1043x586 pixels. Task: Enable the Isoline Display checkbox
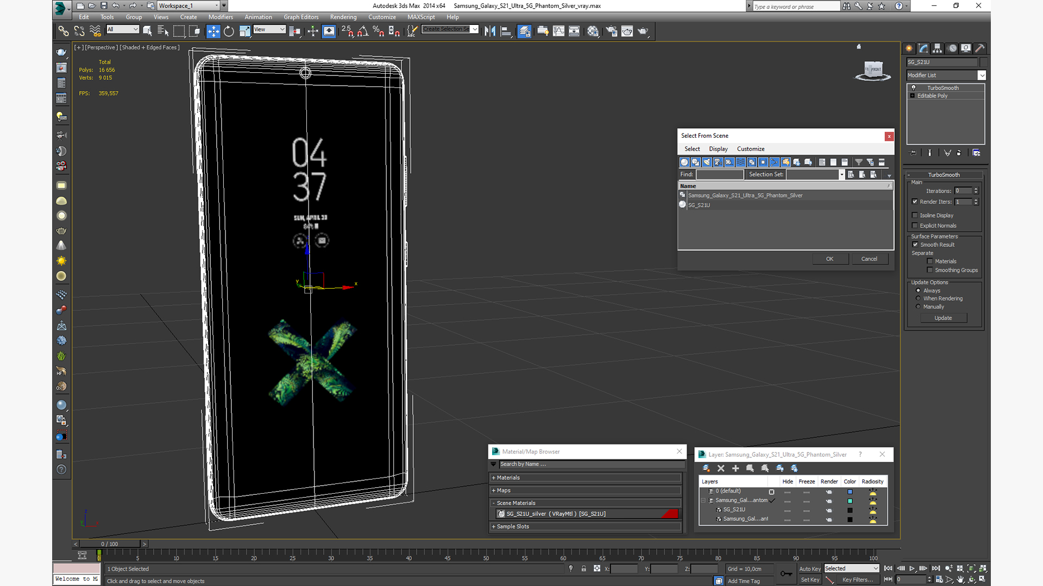915,215
